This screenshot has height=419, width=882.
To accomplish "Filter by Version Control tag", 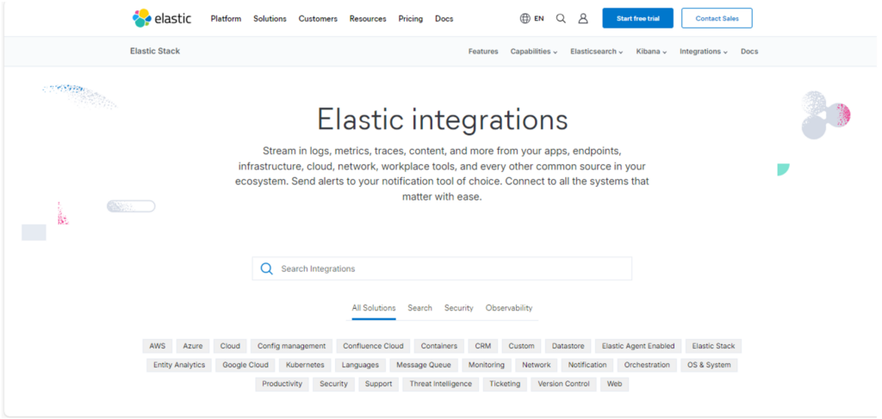I will (563, 385).
